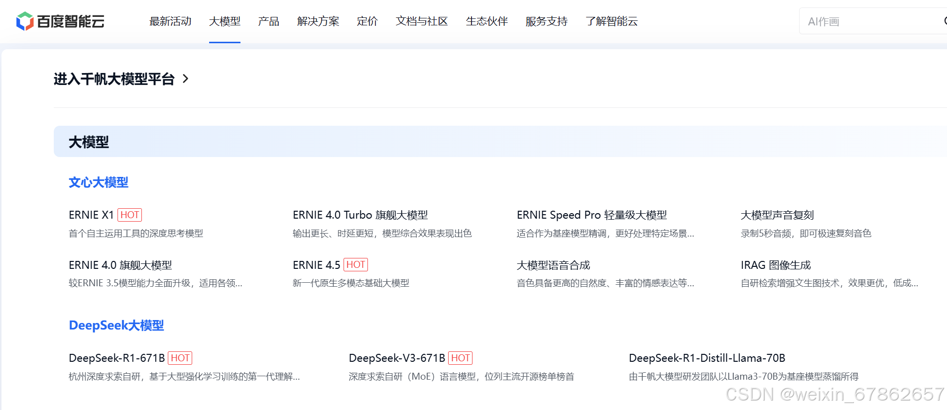Viewport: 947px width, 410px height.
Task: Open the 产品 menu
Action: (x=269, y=21)
